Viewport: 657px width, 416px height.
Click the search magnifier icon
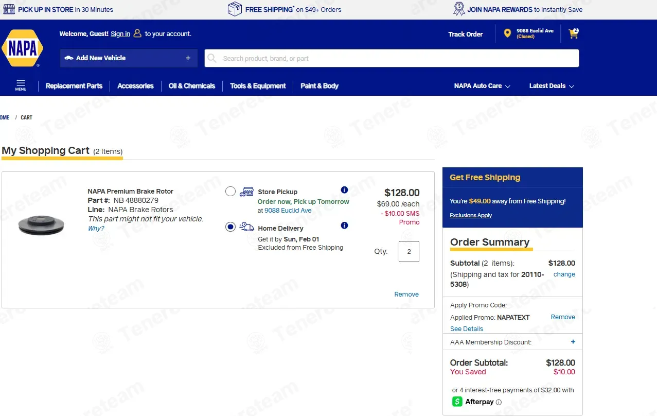click(x=211, y=58)
